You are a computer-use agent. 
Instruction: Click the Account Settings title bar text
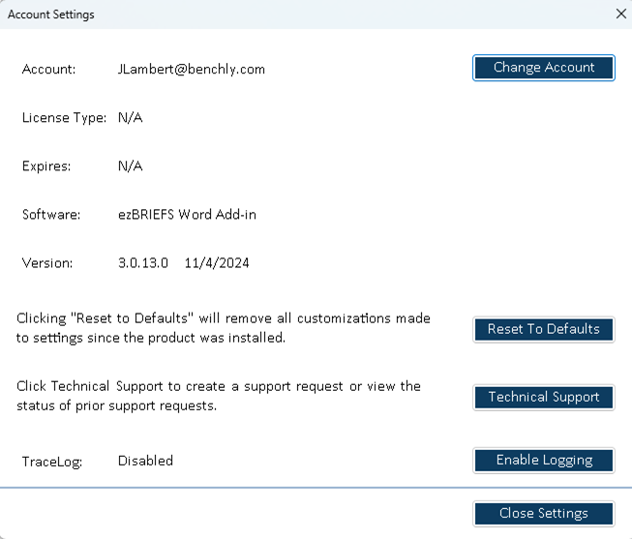pyautogui.click(x=51, y=15)
